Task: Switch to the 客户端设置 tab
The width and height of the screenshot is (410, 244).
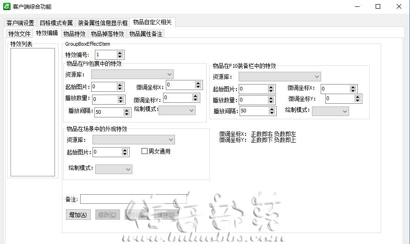Action: (x=21, y=23)
